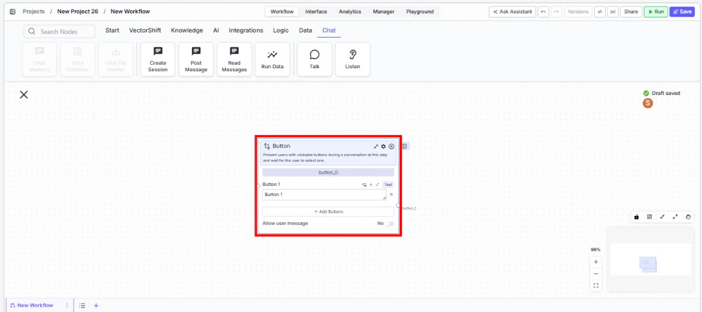Open the Analytics tab

[350, 11]
